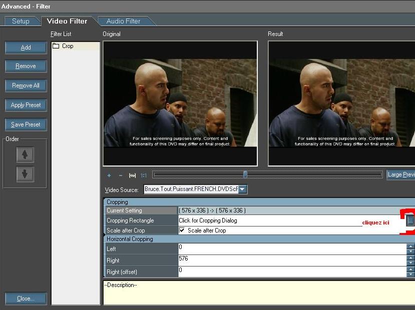Decrease the Left cropping value
415x310 pixels.
click(410, 251)
